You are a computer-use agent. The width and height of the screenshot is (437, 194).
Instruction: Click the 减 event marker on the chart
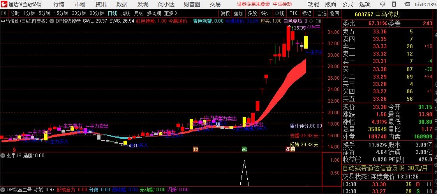pos(245,149)
